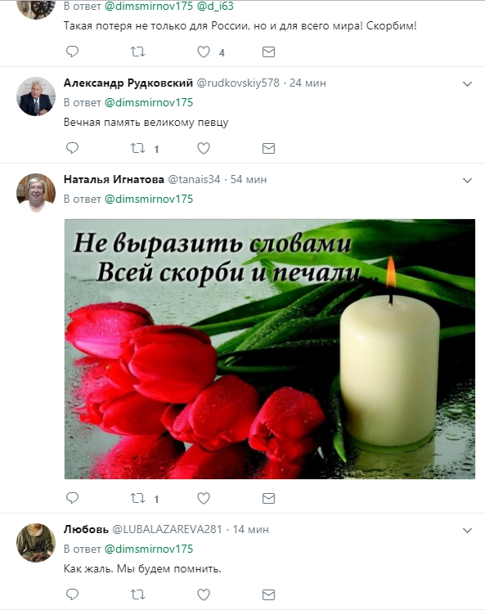The image size is (485, 610).
Task: Like Александр Рудковский's tweet
Action: click(x=204, y=148)
